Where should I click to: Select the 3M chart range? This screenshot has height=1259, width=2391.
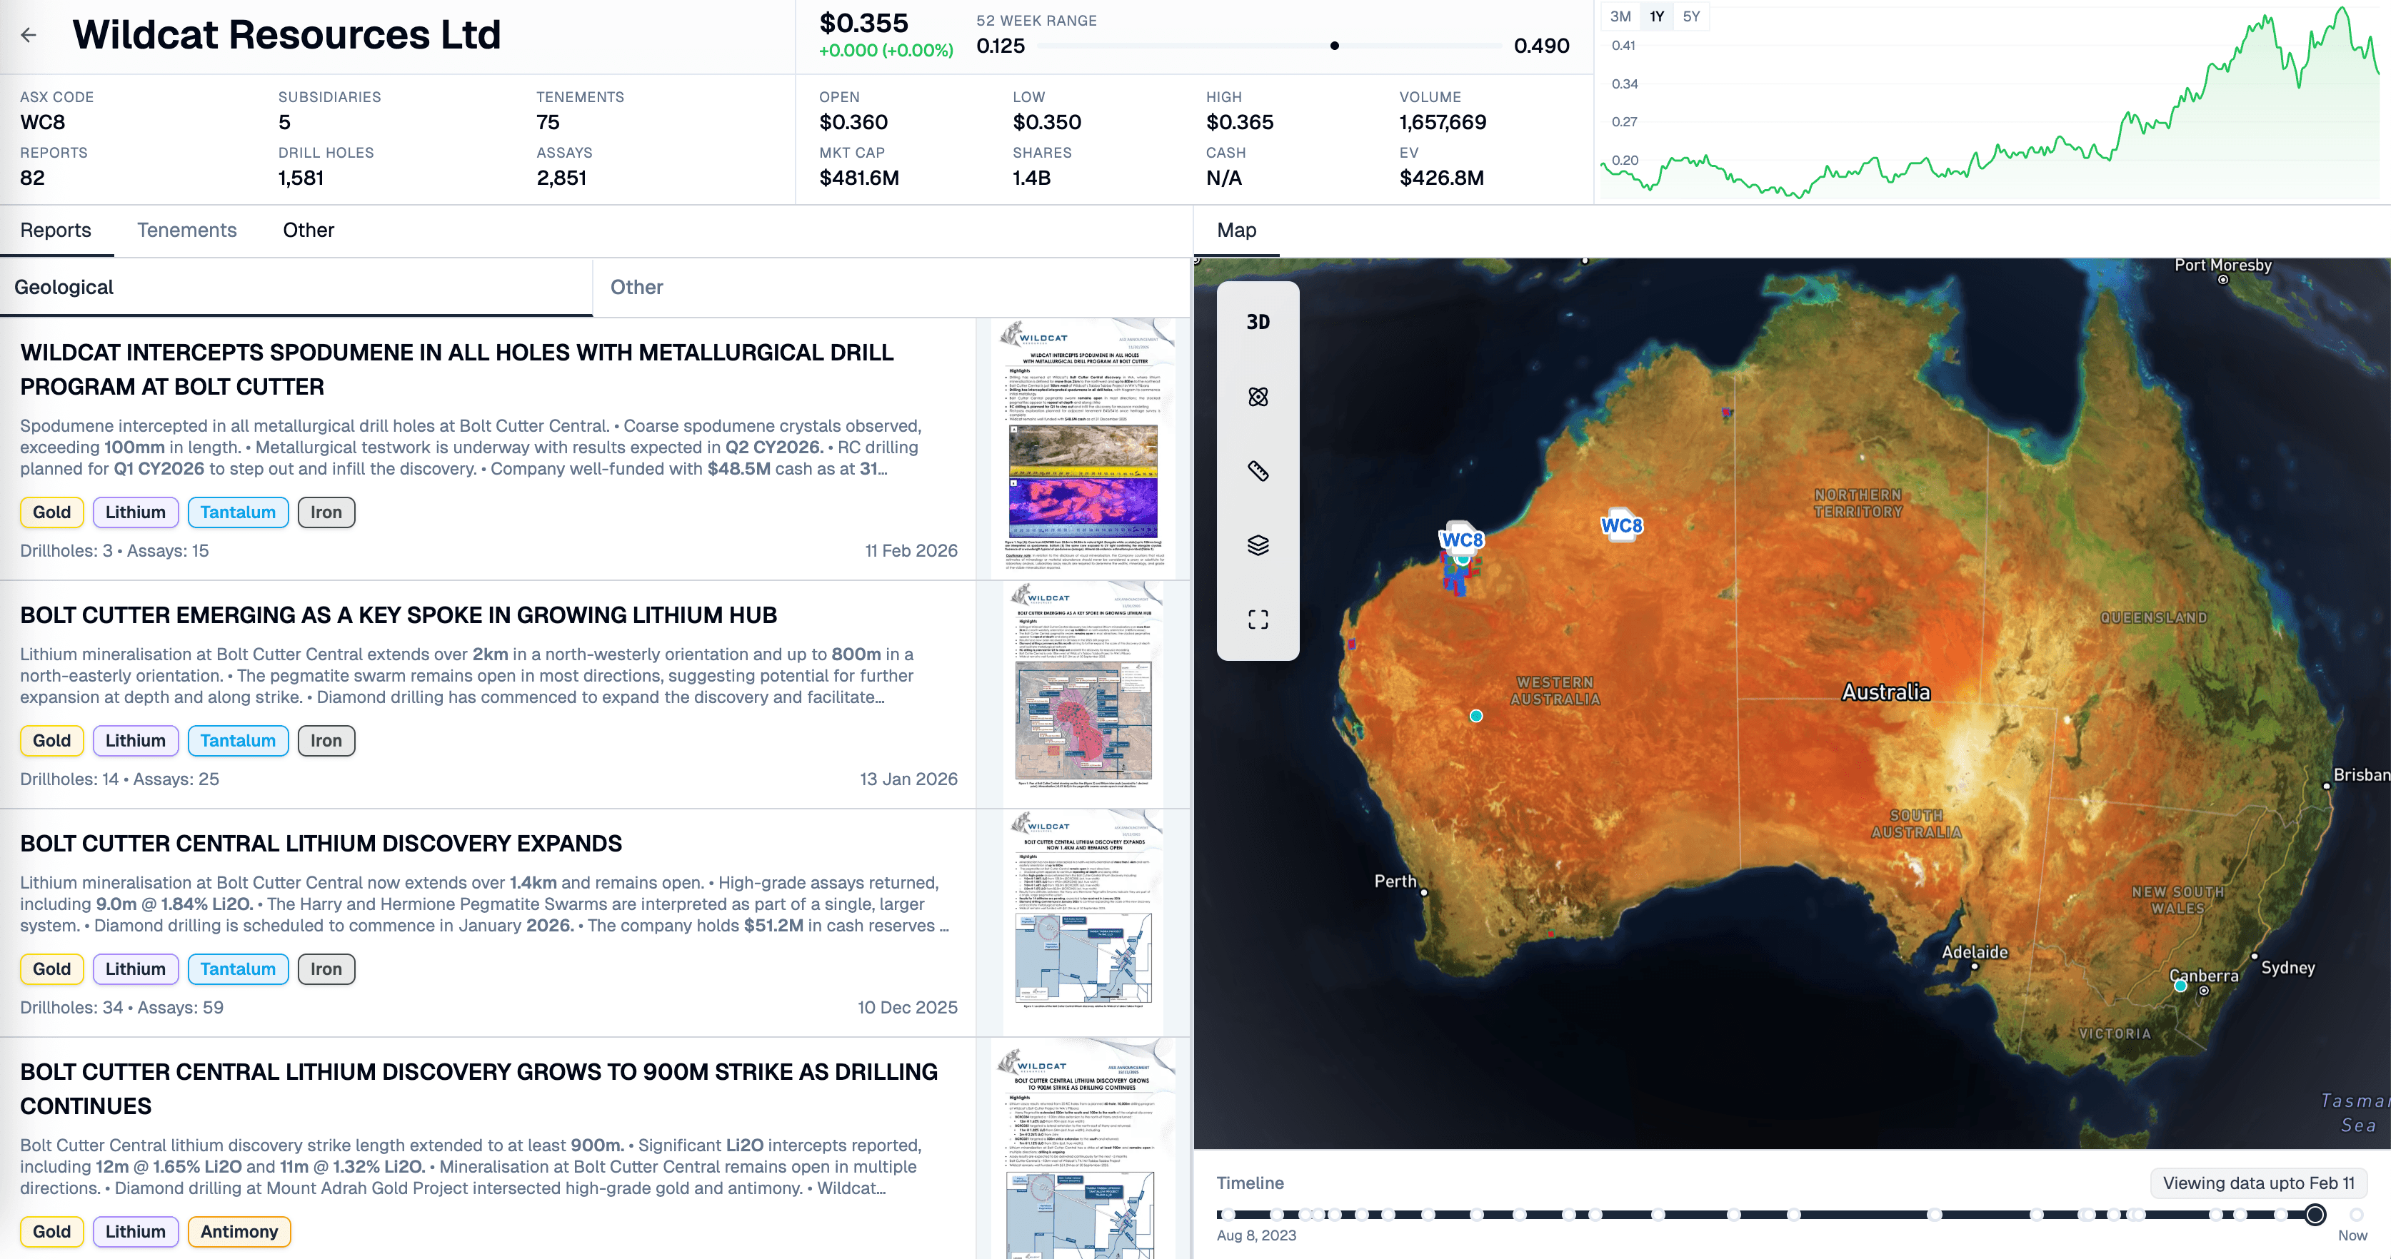point(1620,16)
